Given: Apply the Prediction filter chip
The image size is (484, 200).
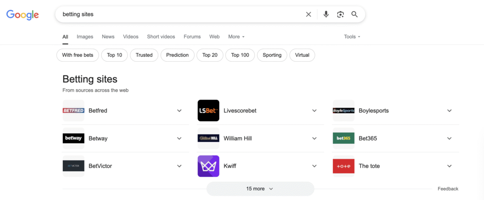Looking at the screenshot, I should (x=178, y=55).
